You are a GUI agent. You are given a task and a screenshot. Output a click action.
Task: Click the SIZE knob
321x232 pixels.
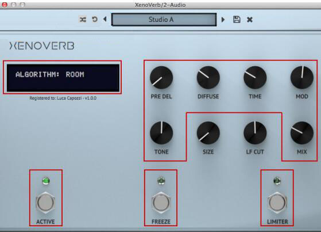208,133
